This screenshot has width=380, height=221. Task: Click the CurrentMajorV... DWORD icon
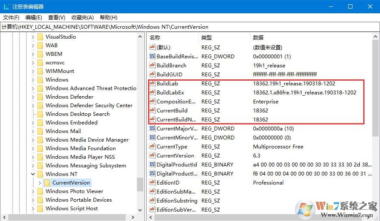tap(152, 128)
